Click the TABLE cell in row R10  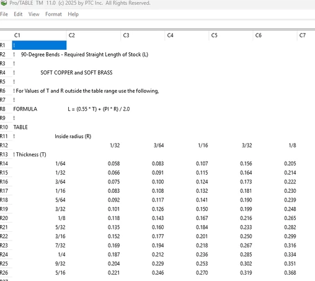[20, 127]
